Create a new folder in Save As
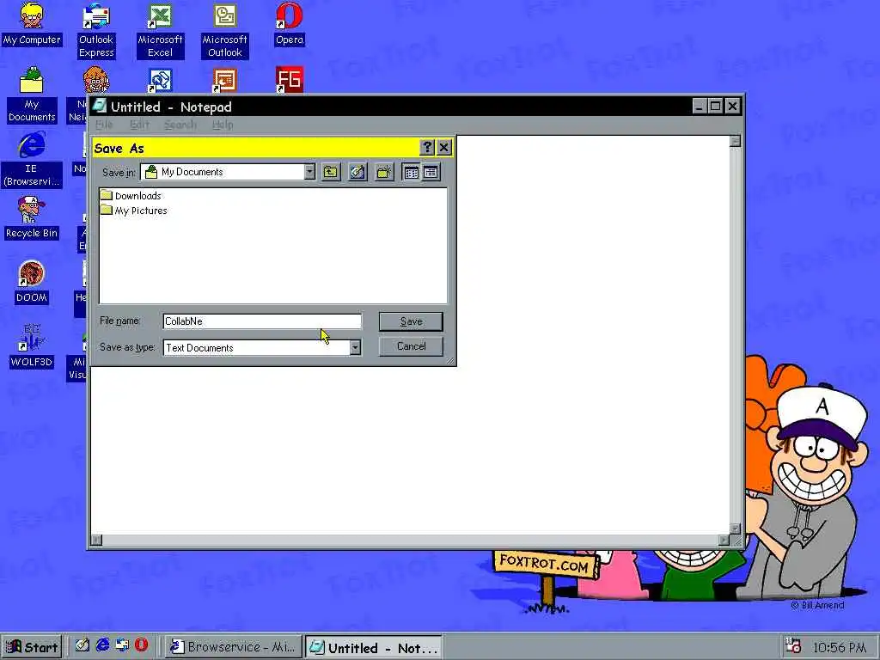 [x=384, y=172]
